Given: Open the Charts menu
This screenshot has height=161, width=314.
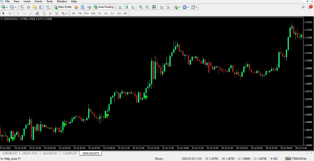Looking at the screenshot, I should (38, 1).
